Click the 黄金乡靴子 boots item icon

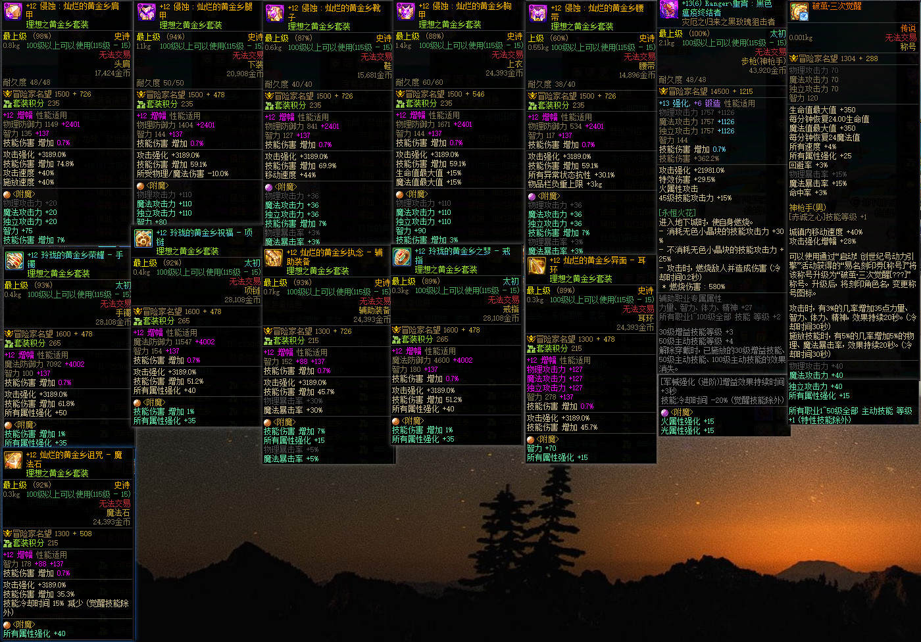click(x=274, y=12)
